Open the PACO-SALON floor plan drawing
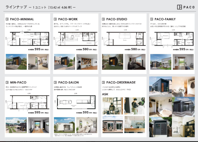This screenshot has height=142, width=198. coord(76,101)
